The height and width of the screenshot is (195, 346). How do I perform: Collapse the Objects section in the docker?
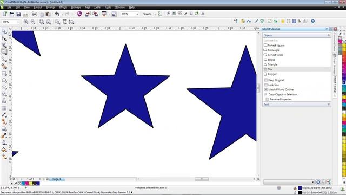(x=329, y=35)
